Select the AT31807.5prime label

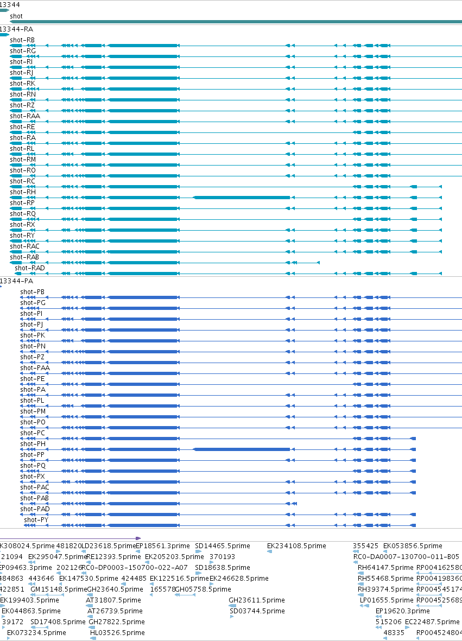(x=113, y=600)
